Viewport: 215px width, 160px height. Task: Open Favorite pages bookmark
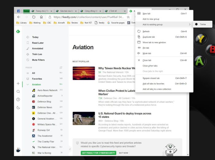[116, 23]
